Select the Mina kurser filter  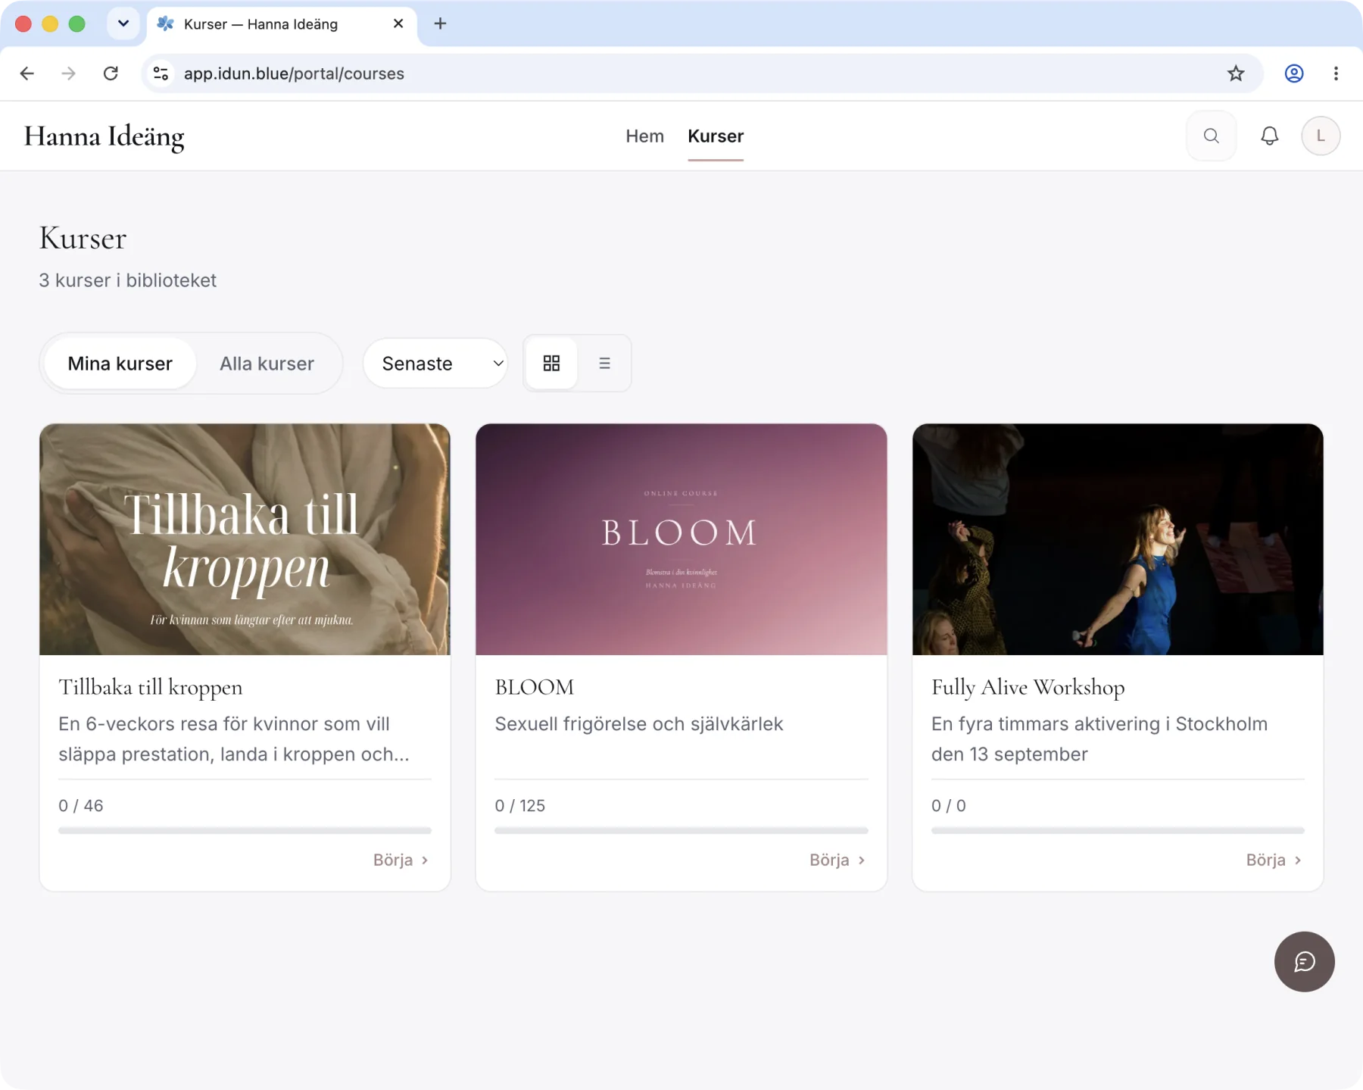click(x=120, y=363)
